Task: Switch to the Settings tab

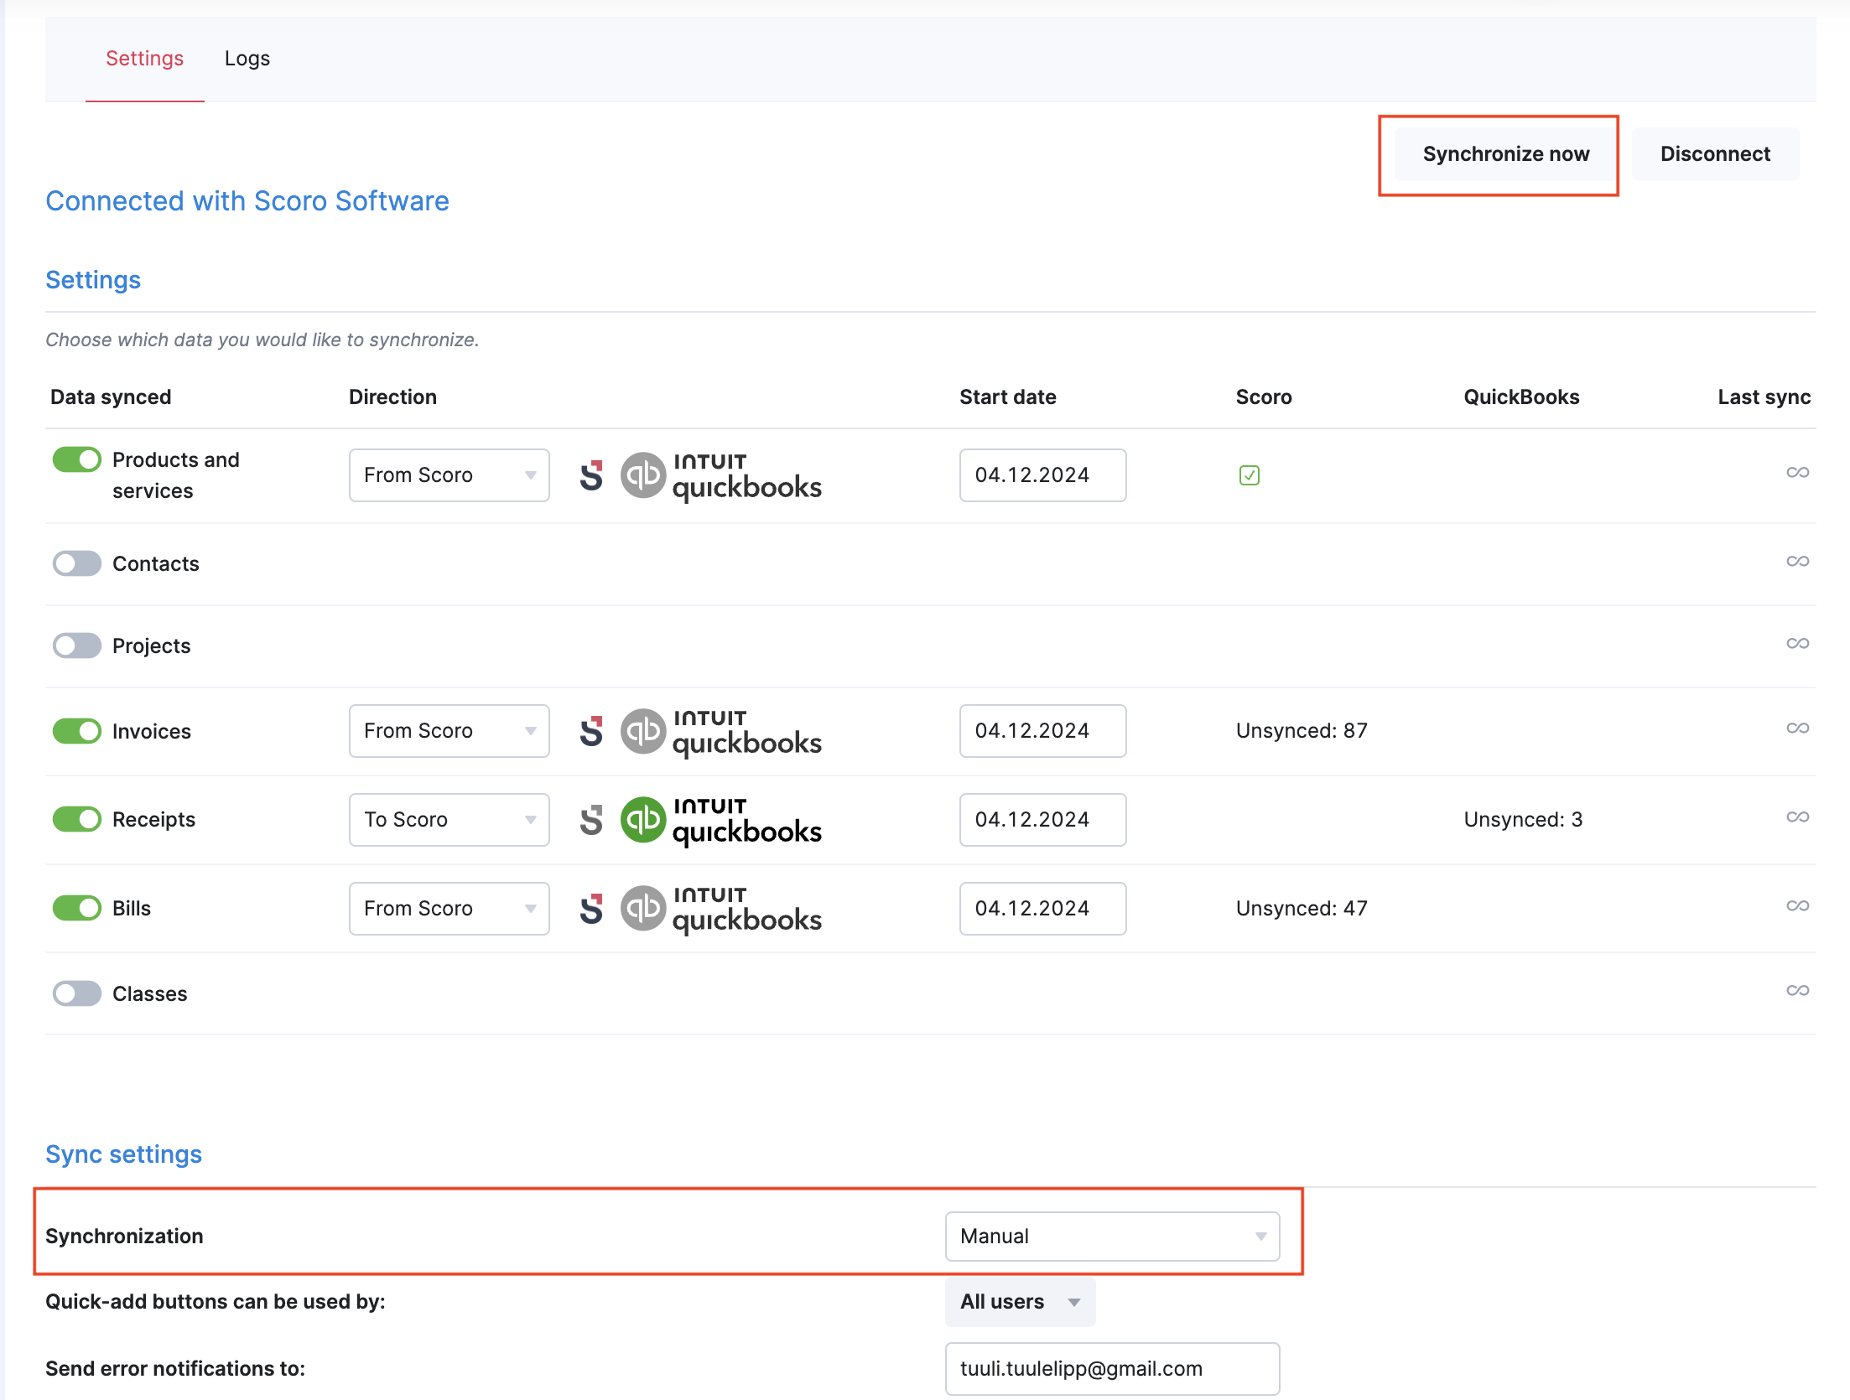Action: [x=144, y=59]
